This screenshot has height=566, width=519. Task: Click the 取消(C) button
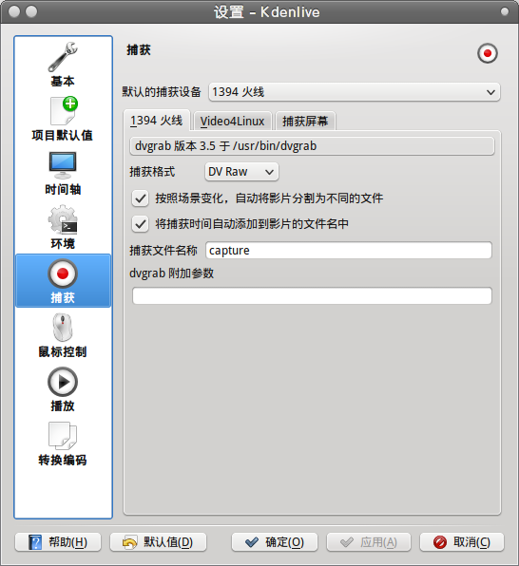tap(462, 542)
